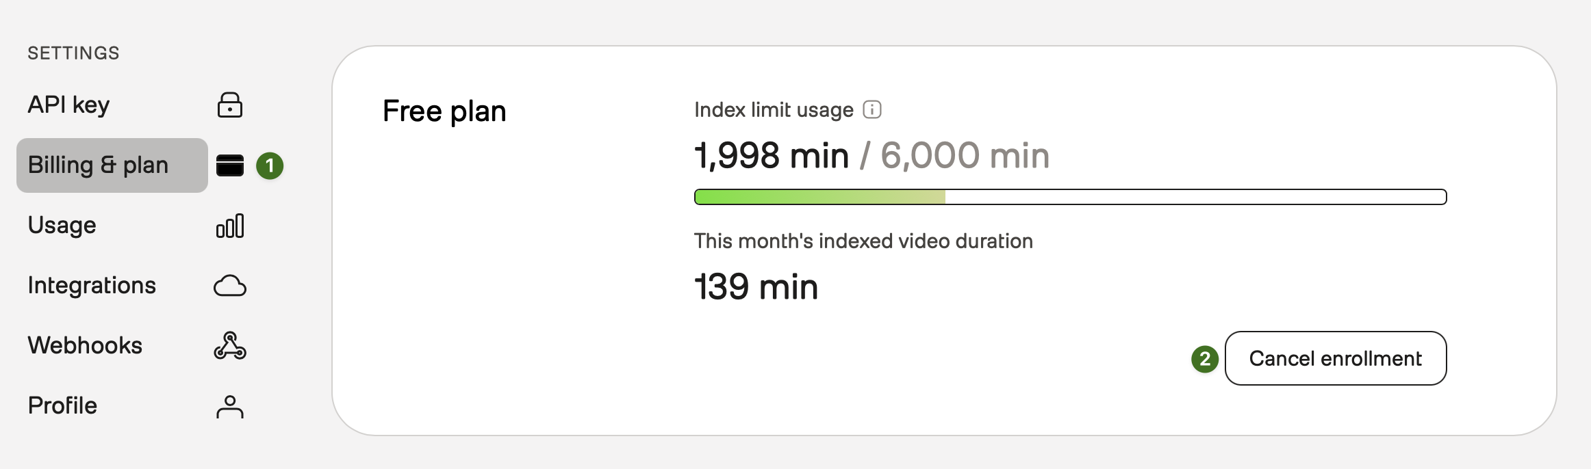Image resolution: width=1591 pixels, height=469 pixels.
Task: Click the Usage bar chart icon
Action: pyautogui.click(x=230, y=226)
